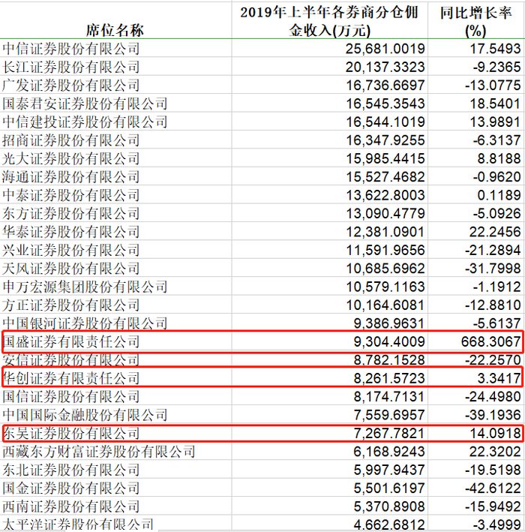The width and height of the screenshot is (525, 532).
Task: Click the growth rate 14.0918
Action: tap(495, 434)
